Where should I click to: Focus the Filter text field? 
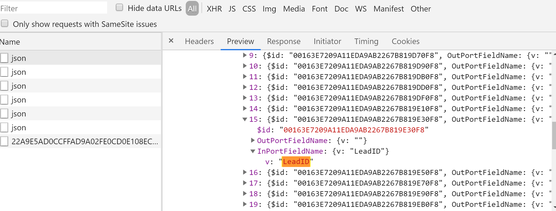click(x=53, y=8)
